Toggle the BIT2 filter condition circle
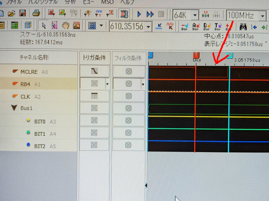Viewport: 269px width, 201px height. pyautogui.click(x=128, y=145)
